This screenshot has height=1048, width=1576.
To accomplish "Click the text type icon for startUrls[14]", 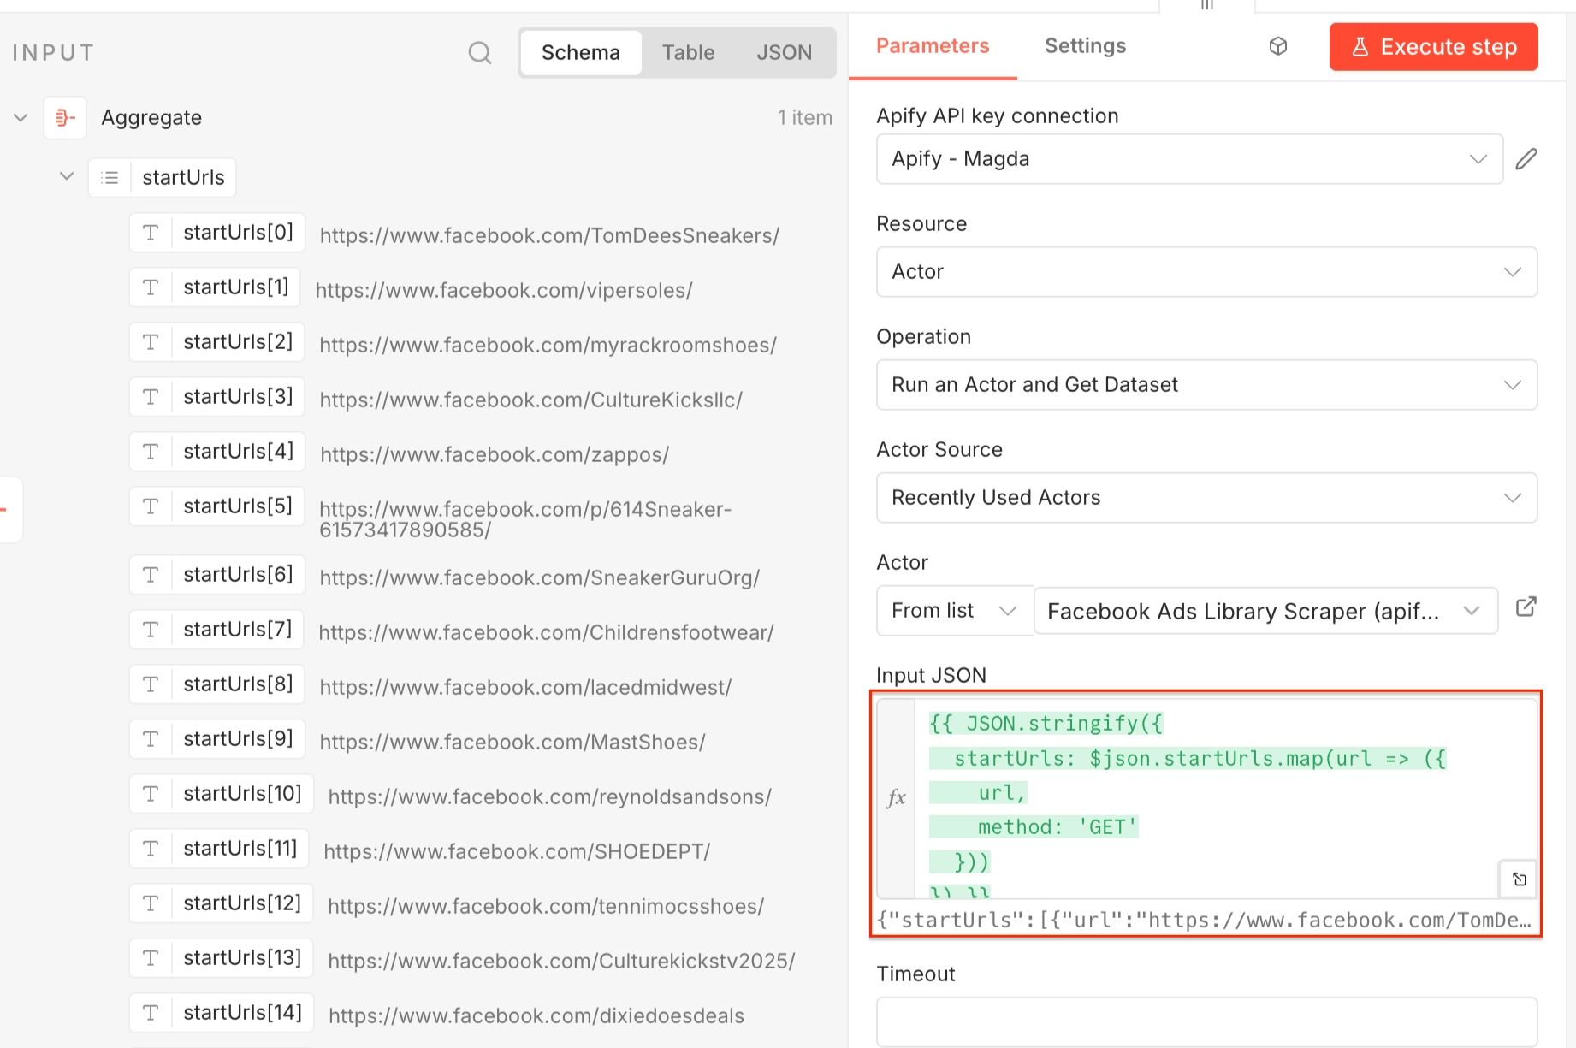I will pyautogui.click(x=151, y=1012).
